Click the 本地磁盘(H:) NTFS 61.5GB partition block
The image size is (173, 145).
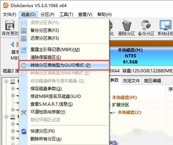coord(141,56)
